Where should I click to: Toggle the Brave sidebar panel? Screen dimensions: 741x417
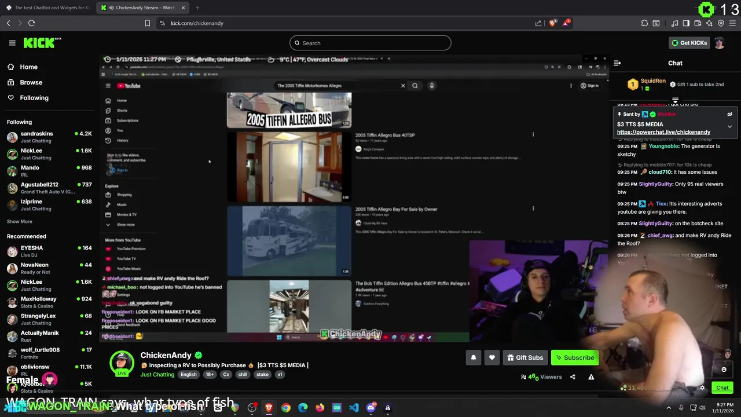tap(686, 23)
